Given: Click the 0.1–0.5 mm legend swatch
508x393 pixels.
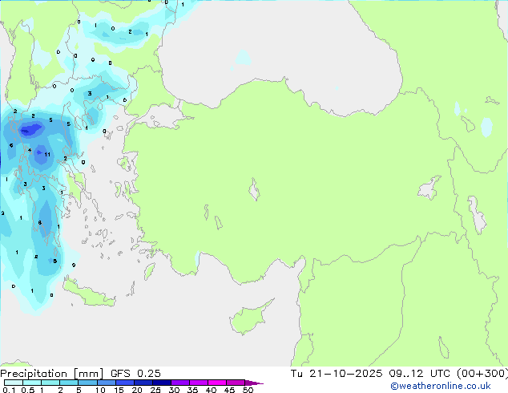Looking at the screenshot, I should (14, 383).
